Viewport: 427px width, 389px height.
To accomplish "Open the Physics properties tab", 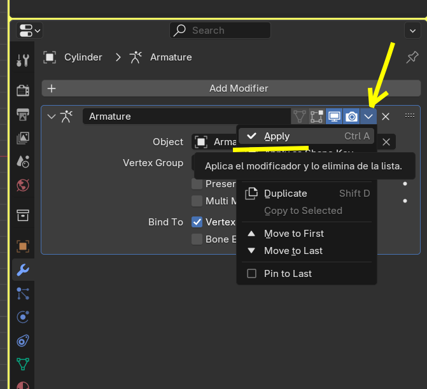I will [x=23, y=316].
